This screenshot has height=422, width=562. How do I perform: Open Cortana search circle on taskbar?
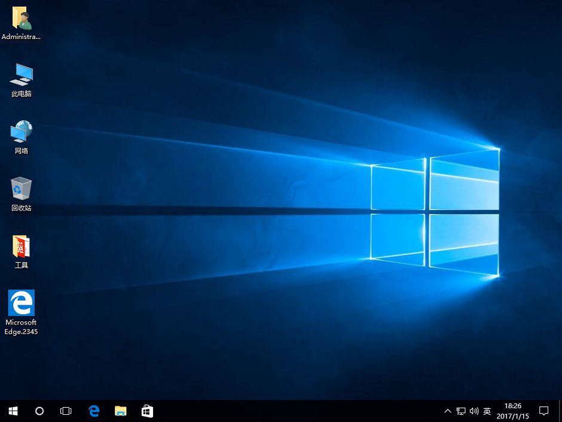tap(39, 411)
